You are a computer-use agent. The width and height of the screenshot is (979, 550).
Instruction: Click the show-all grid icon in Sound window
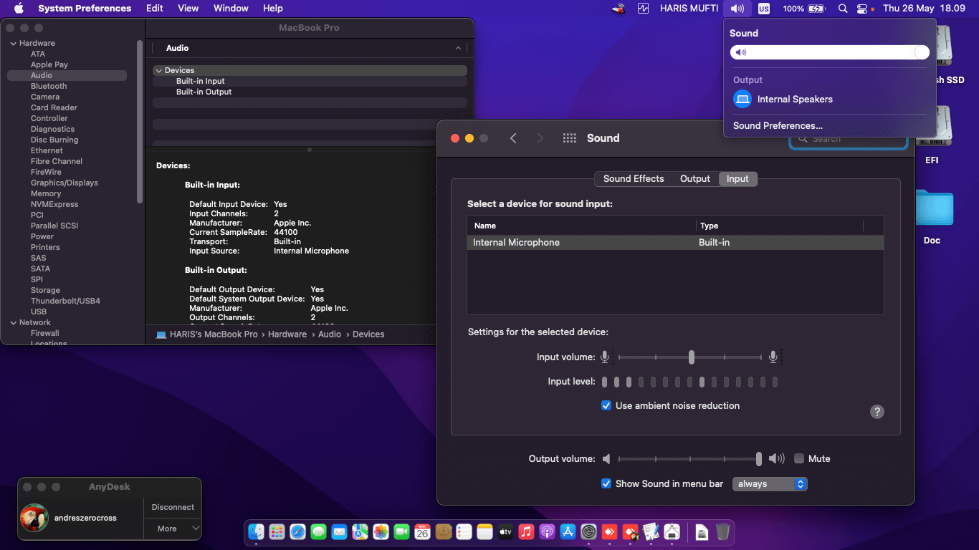pos(569,138)
